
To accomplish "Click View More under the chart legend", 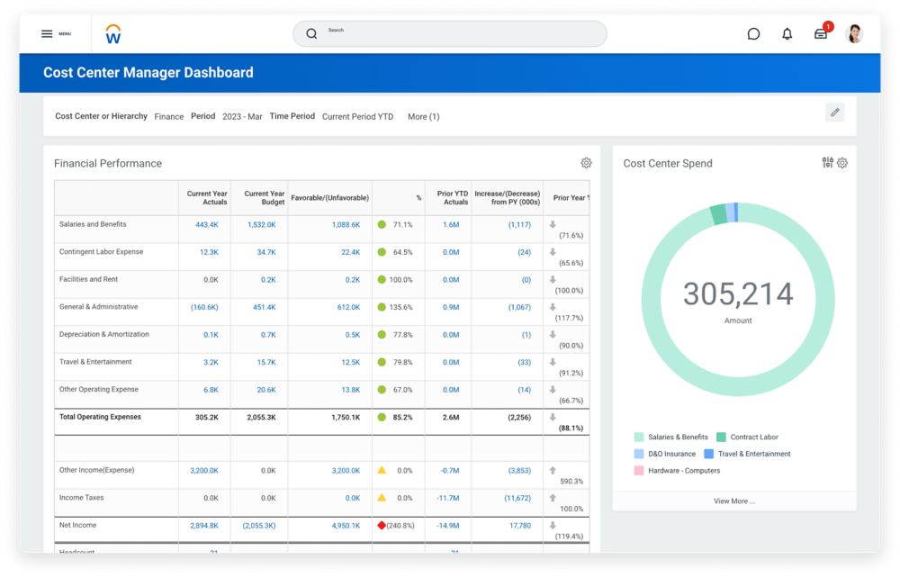I will (734, 501).
